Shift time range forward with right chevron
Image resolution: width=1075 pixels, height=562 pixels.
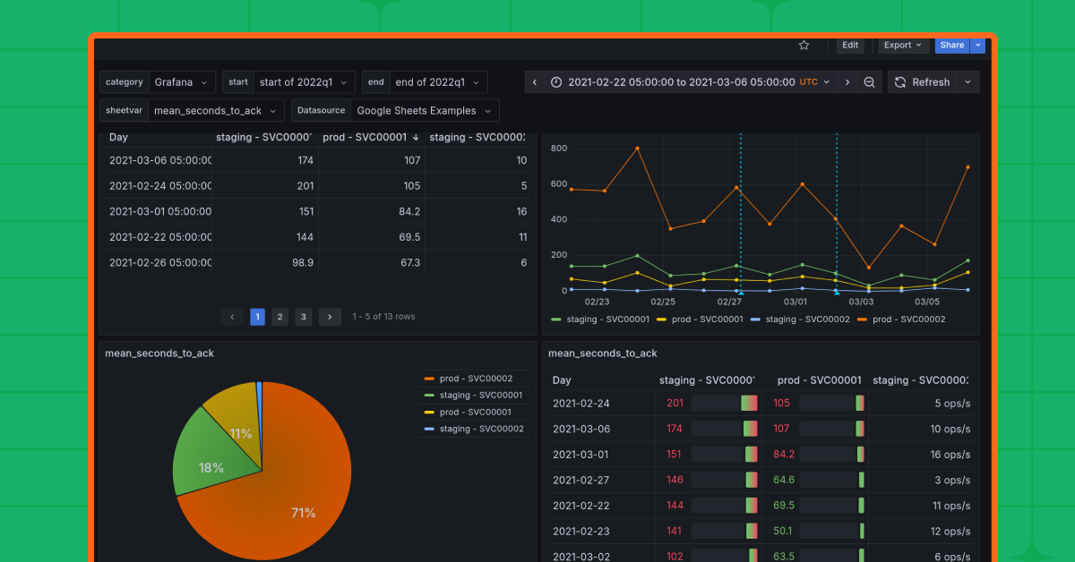[x=847, y=81]
